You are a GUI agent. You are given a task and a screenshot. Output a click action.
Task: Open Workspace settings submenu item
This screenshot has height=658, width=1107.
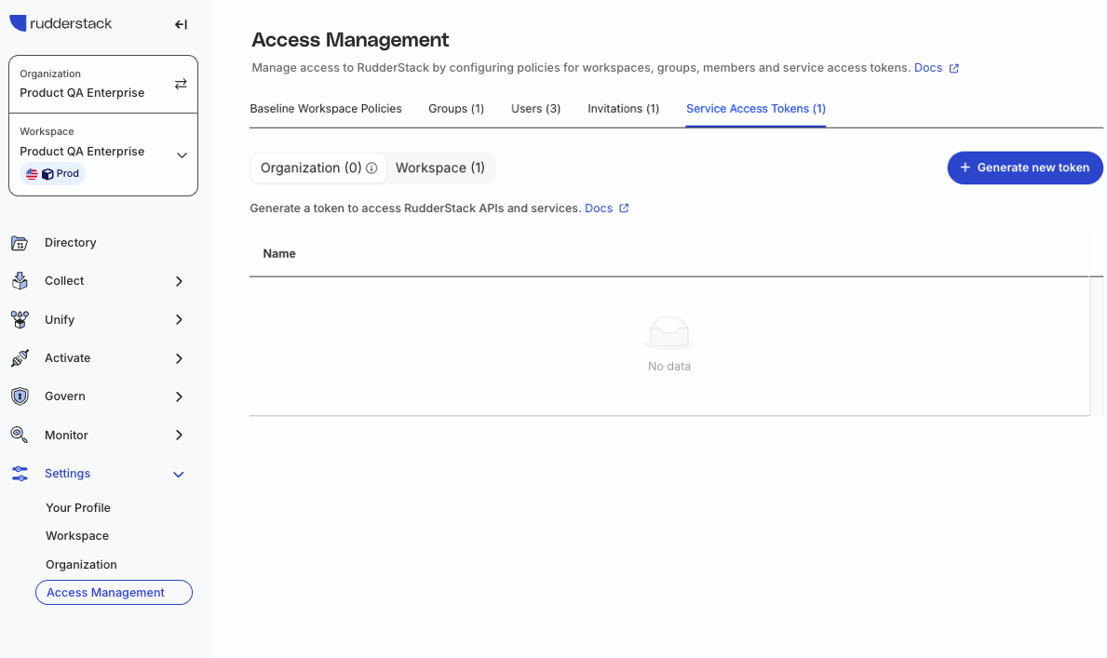tap(77, 536)
